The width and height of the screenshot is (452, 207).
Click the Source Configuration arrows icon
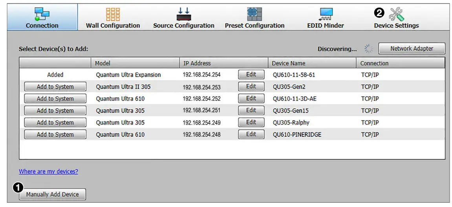(x=184, y=15)
